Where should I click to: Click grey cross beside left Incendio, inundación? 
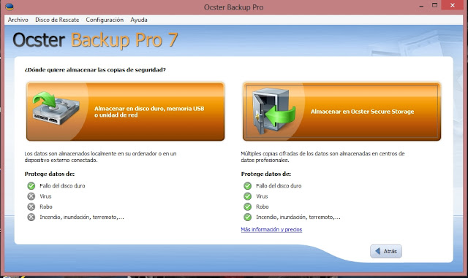[31, 217]
